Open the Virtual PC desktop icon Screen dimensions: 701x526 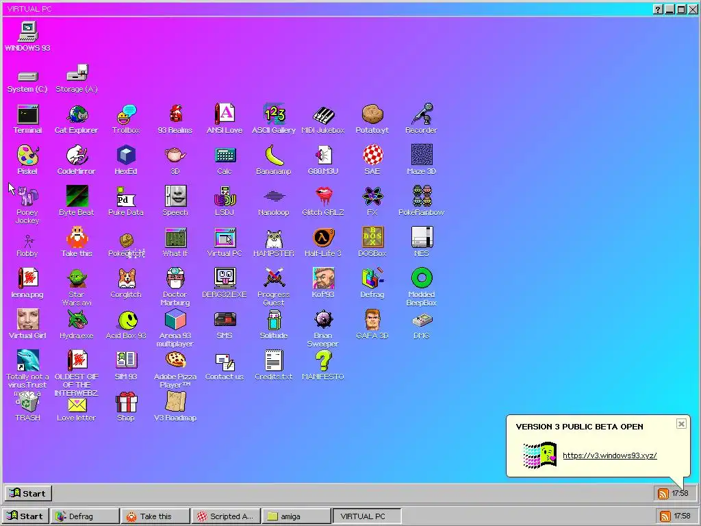[x=225, y=242]
